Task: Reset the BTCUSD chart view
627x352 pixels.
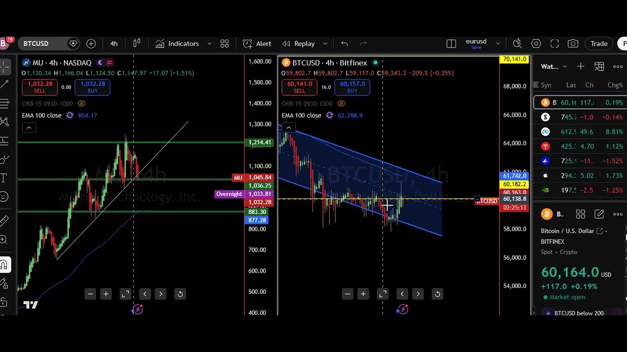Action: point(437,294)
